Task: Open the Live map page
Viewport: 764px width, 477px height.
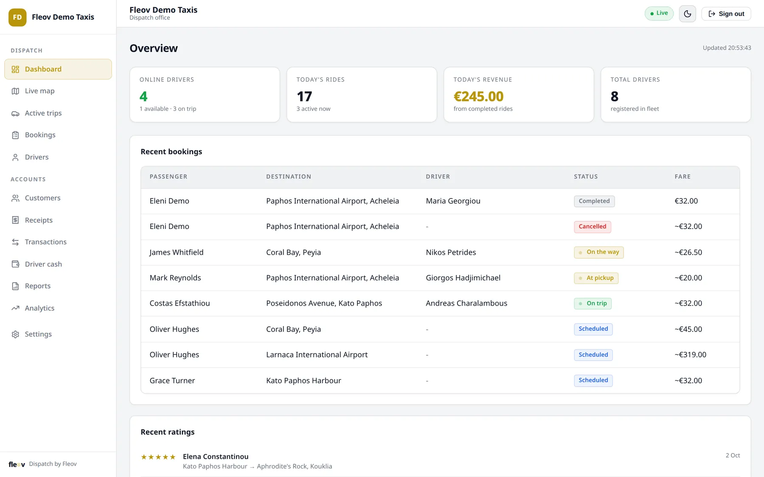Action: [x=58, y=91]
